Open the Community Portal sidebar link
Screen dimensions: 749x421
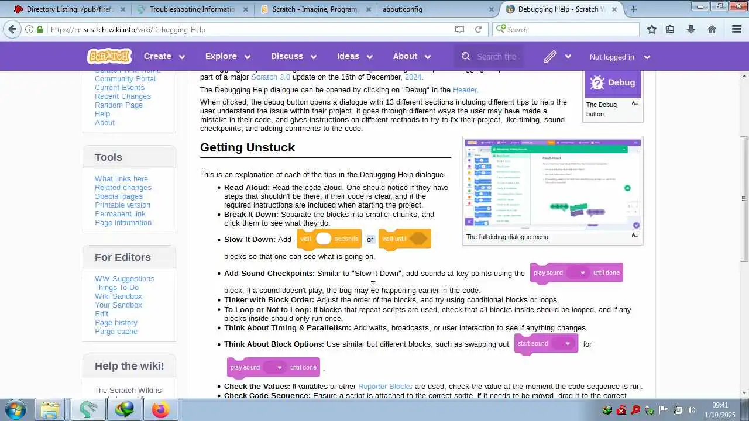[x=125, y=79]
